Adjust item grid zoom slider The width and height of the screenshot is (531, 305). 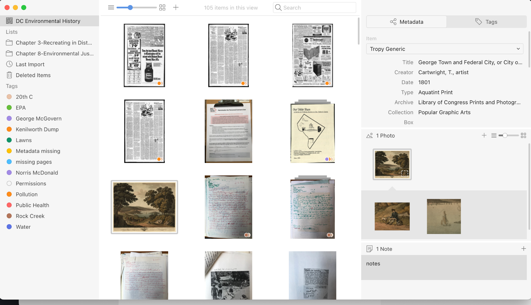(x=130, y=8)
